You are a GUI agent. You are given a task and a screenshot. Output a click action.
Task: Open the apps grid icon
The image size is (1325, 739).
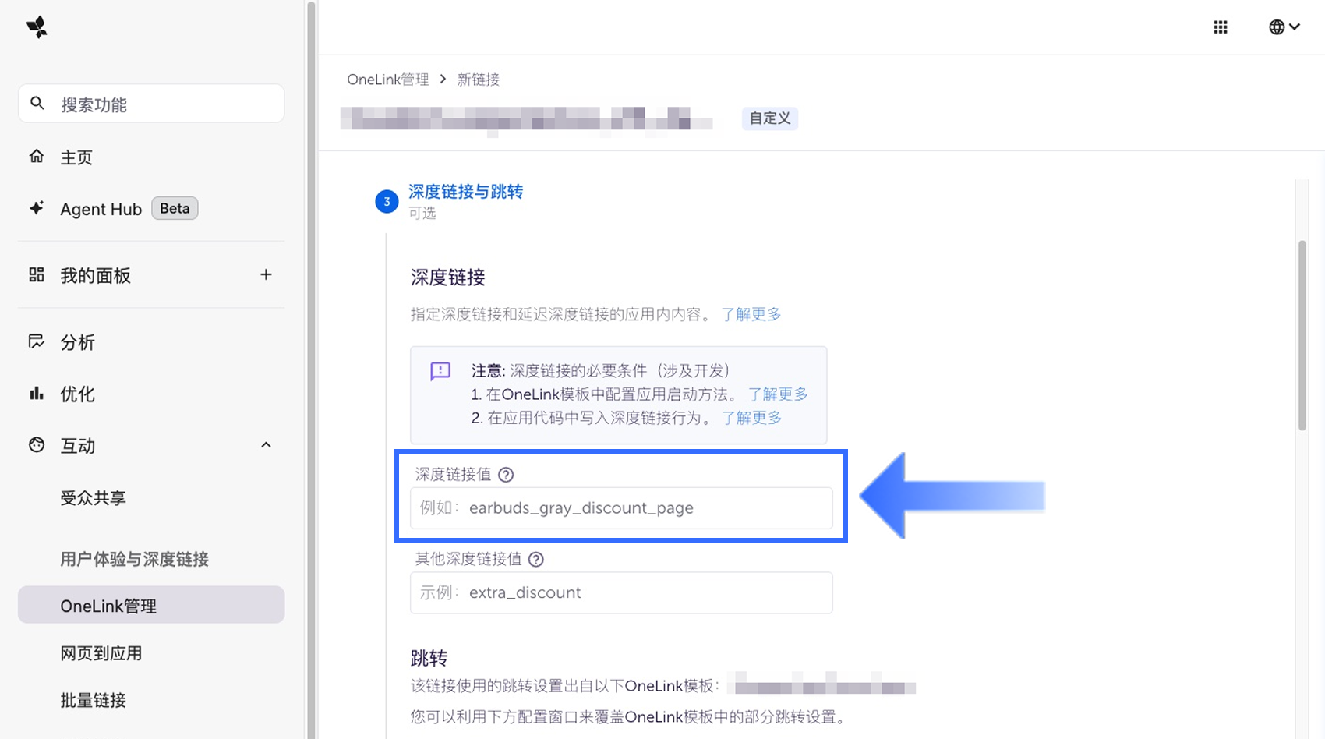tap(1221, 27)
